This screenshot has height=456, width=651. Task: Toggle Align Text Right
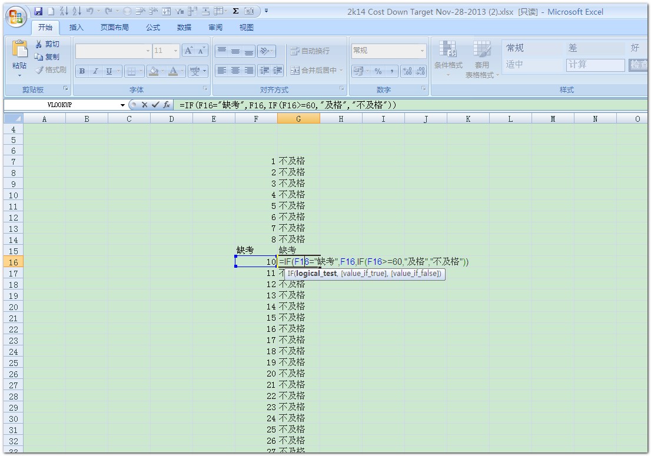pyautogui.click(x=249, y=70)
